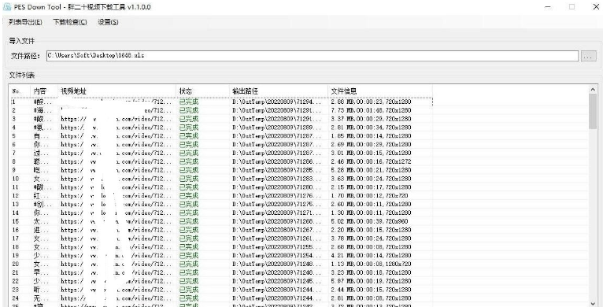Click the 已完成 status in row 19
603x307 pixels.
189,256
